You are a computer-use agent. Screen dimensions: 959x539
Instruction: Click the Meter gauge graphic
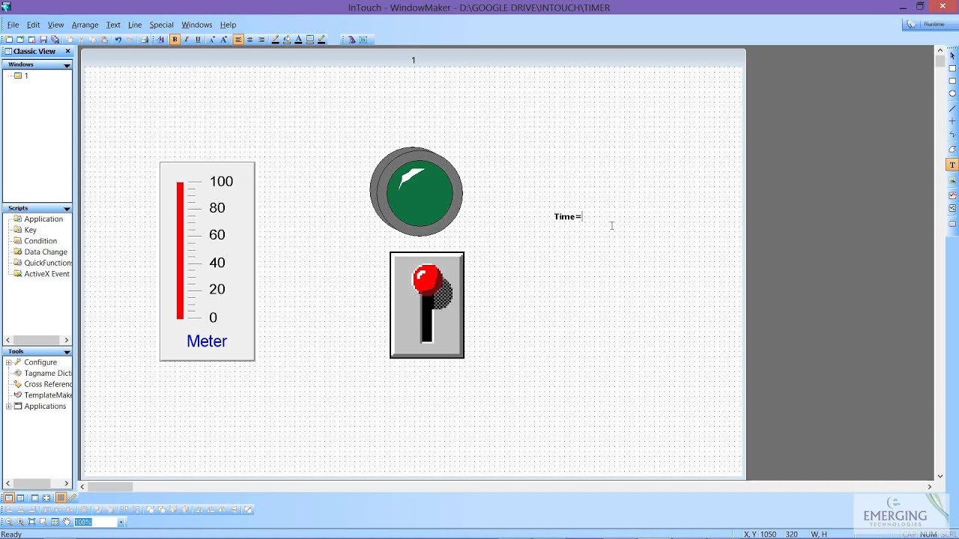coord(207,261)
